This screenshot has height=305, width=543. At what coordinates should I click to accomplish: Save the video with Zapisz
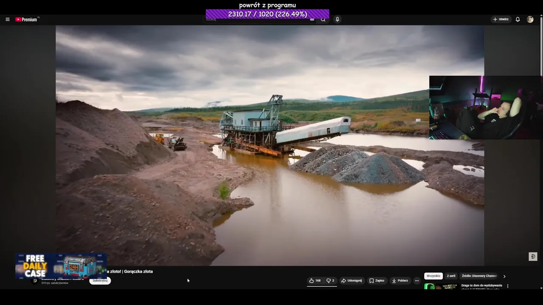coord(377,280)
